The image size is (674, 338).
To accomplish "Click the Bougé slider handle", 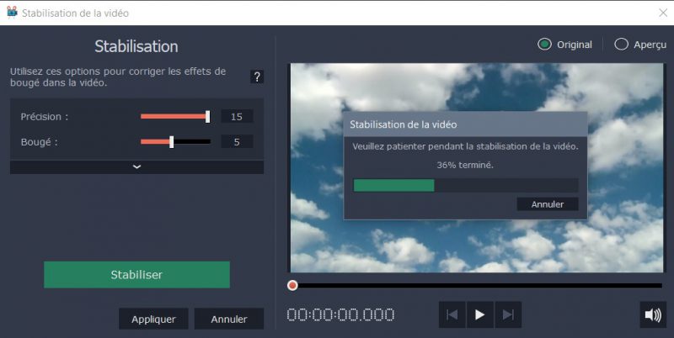I will (x=172, y=142).
